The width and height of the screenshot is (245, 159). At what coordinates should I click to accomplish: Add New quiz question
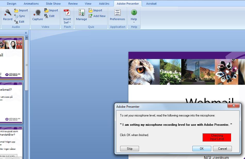97,16
